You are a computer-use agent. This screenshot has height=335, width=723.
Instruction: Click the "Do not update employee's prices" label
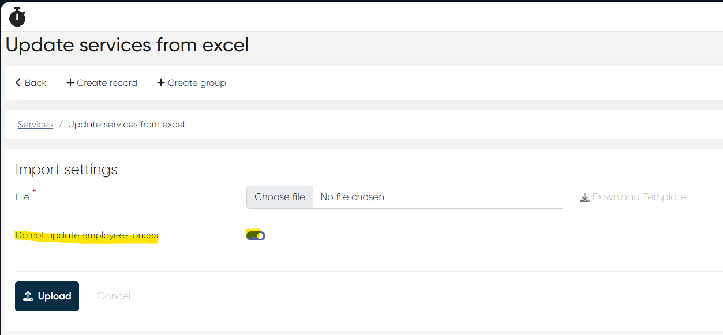click(x=87, y=235)
